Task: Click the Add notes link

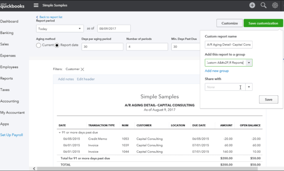Action: (x=66, y=79)
